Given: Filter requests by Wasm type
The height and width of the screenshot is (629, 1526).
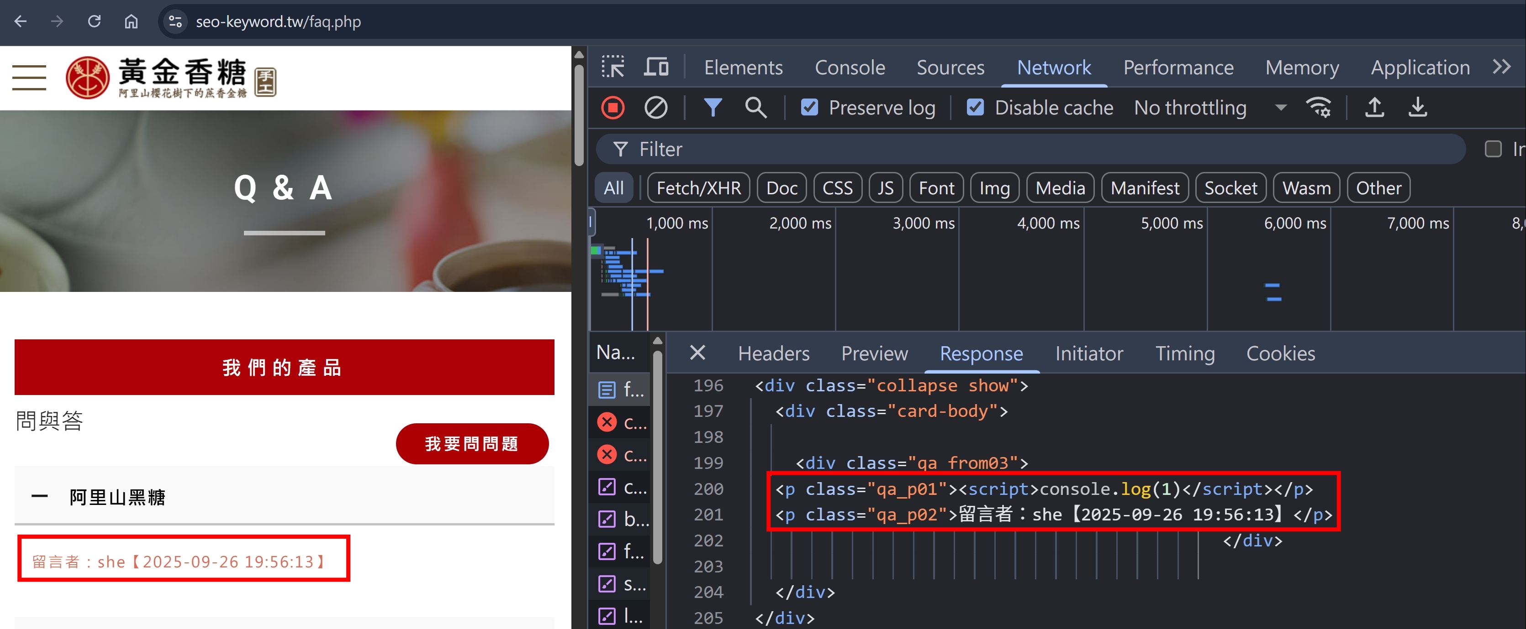Looking at the screenshot, I should (1307, 187).
